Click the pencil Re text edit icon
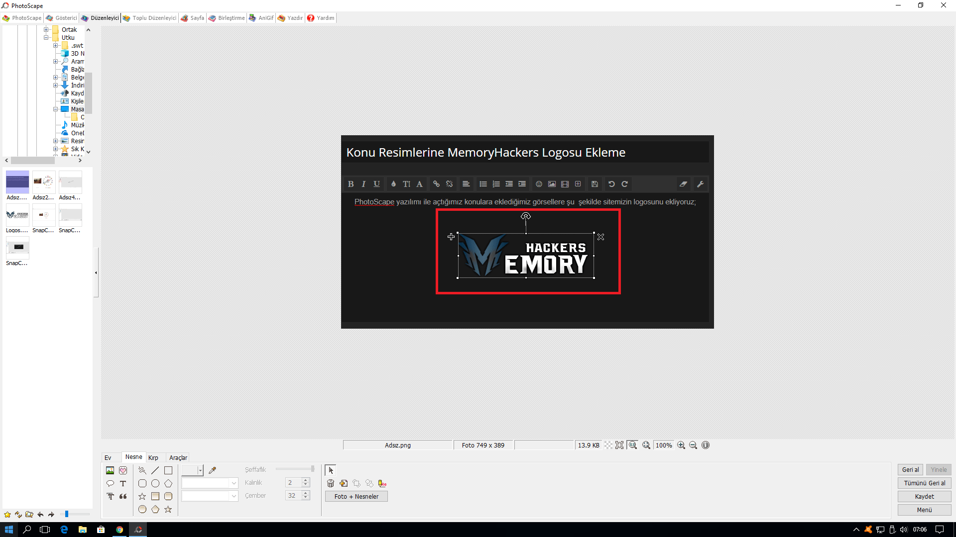Screen dimensions: 956x537 pyautogui.click(x=382, y=483)
